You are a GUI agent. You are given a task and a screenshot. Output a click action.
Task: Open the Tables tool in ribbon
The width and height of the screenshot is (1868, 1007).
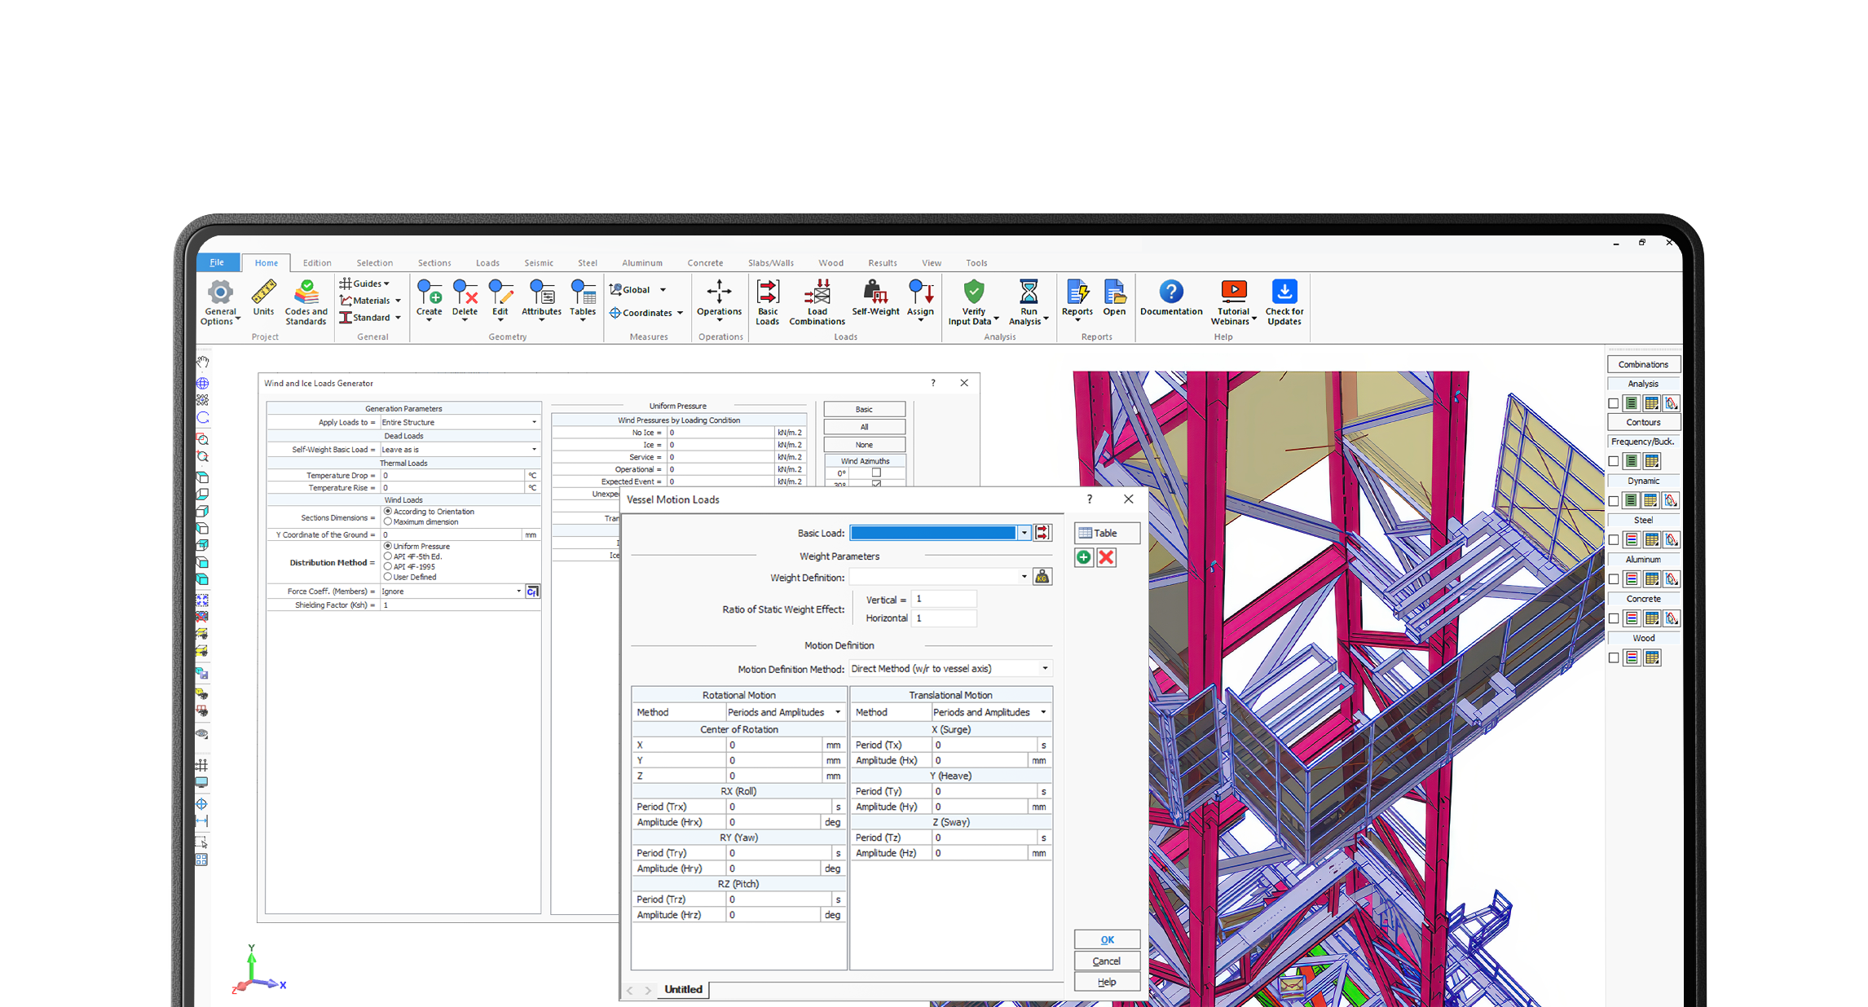[x=583, y=300]
